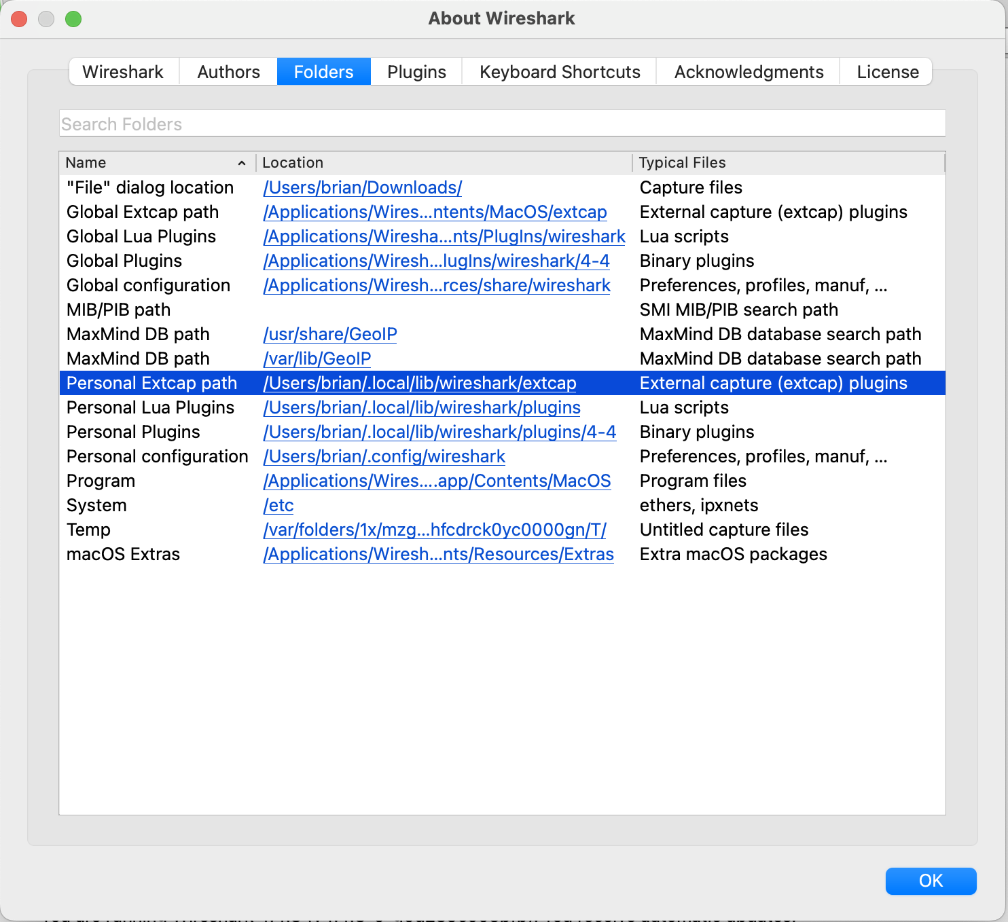The height and width of the screenshot is (922, 1008).
Task: Open the Personal Plugins 4-4 location link
Action: [439, 432]
